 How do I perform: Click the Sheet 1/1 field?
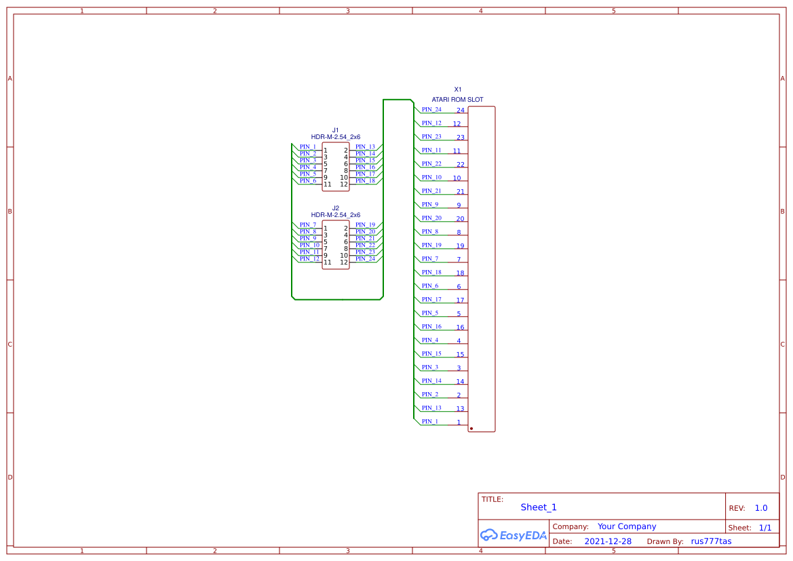(754, 527)
